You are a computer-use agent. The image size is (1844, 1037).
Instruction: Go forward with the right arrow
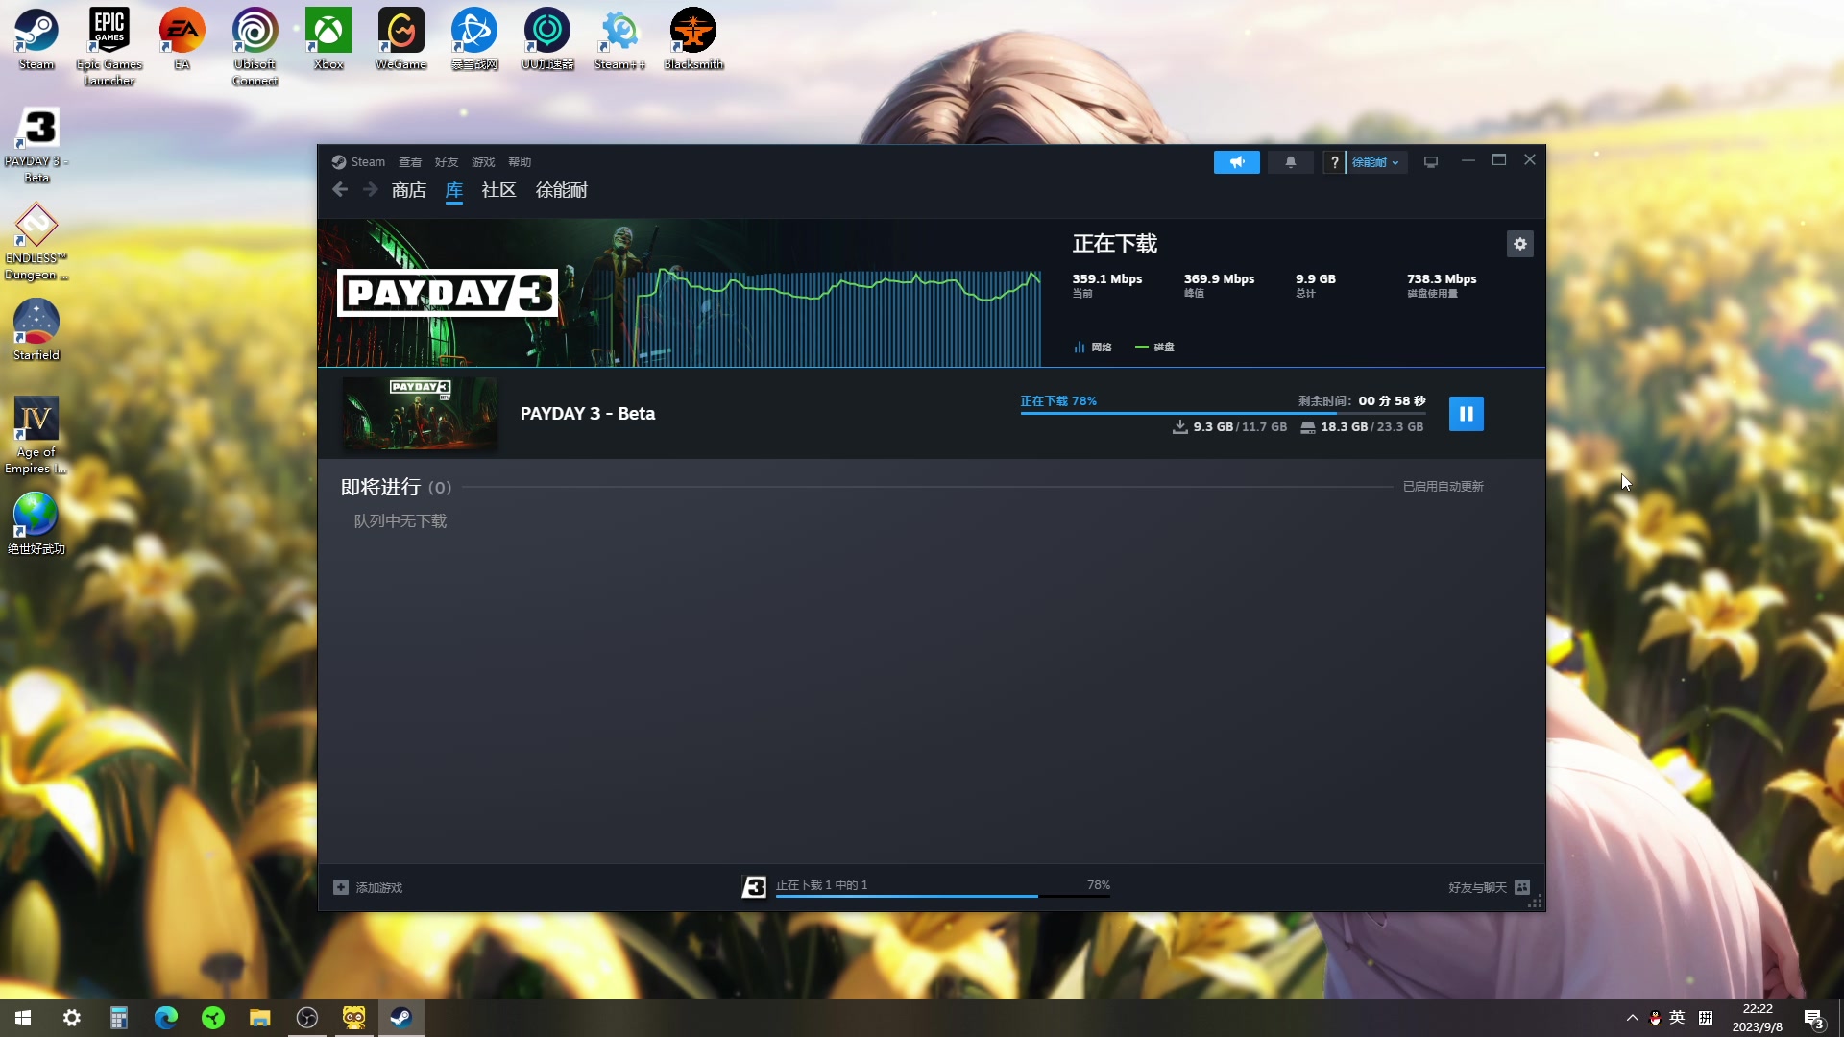(371, 190)
